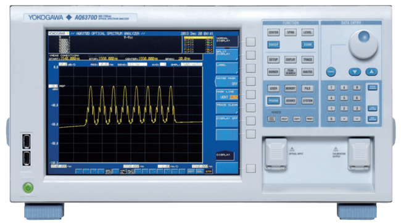The height and width of the screenshot is (223, 401).
Task: Click the CENTER function key
Action: [273, 33]
